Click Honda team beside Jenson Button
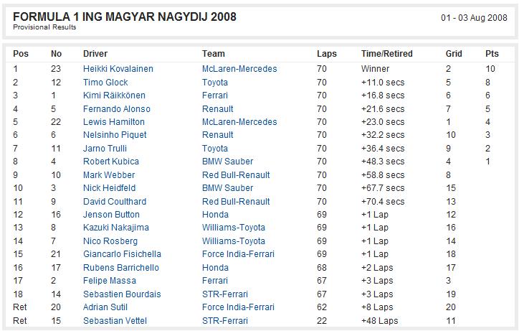519x331 pixels. (x=216, y=214)
